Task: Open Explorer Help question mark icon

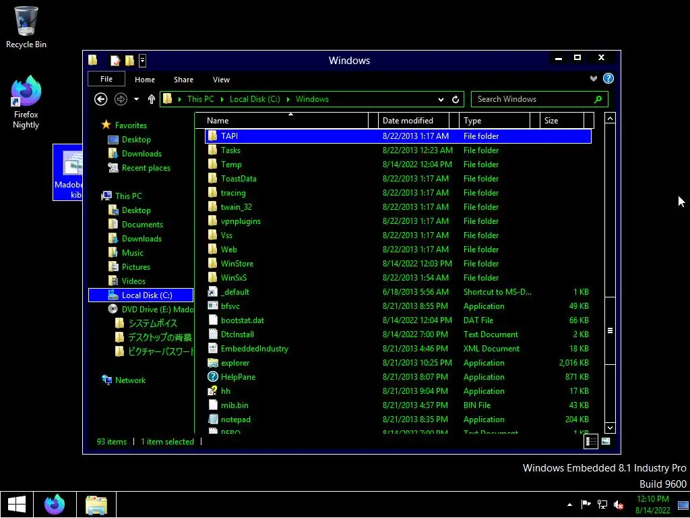Action: pyautogui.click(x=608, y=78)
